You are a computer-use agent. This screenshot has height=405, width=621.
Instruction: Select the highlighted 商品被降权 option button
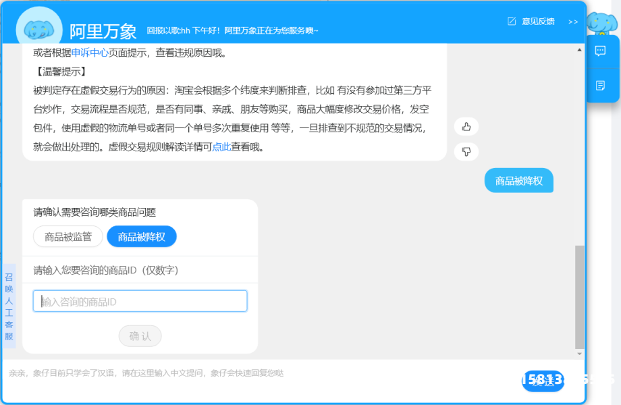pos(142,237)
